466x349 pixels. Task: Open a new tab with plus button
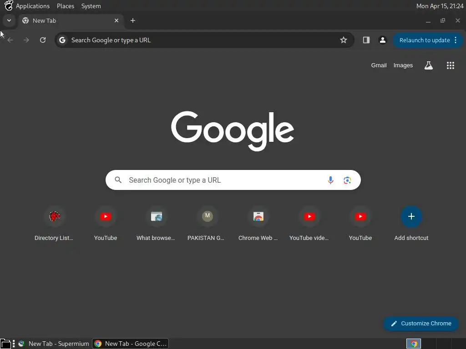pyautogui.click(x=133, y=20)
